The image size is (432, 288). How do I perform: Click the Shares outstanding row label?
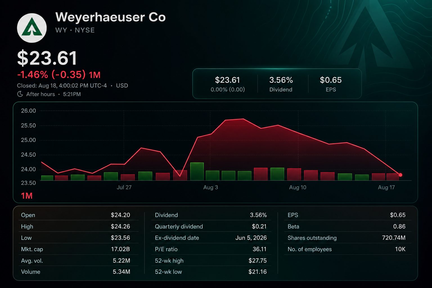point(312,238)
